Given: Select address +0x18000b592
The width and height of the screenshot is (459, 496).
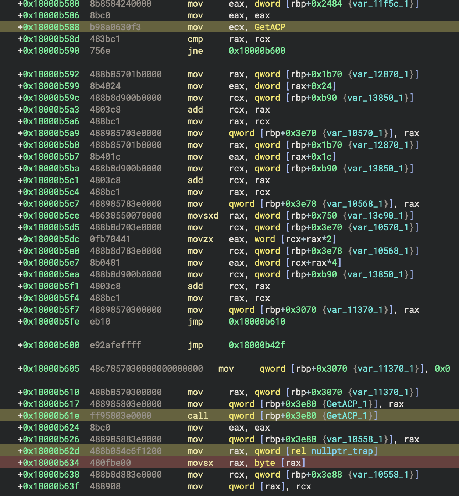Looking at the screenshot, I should pyautogui.click(x=49, y=74).
